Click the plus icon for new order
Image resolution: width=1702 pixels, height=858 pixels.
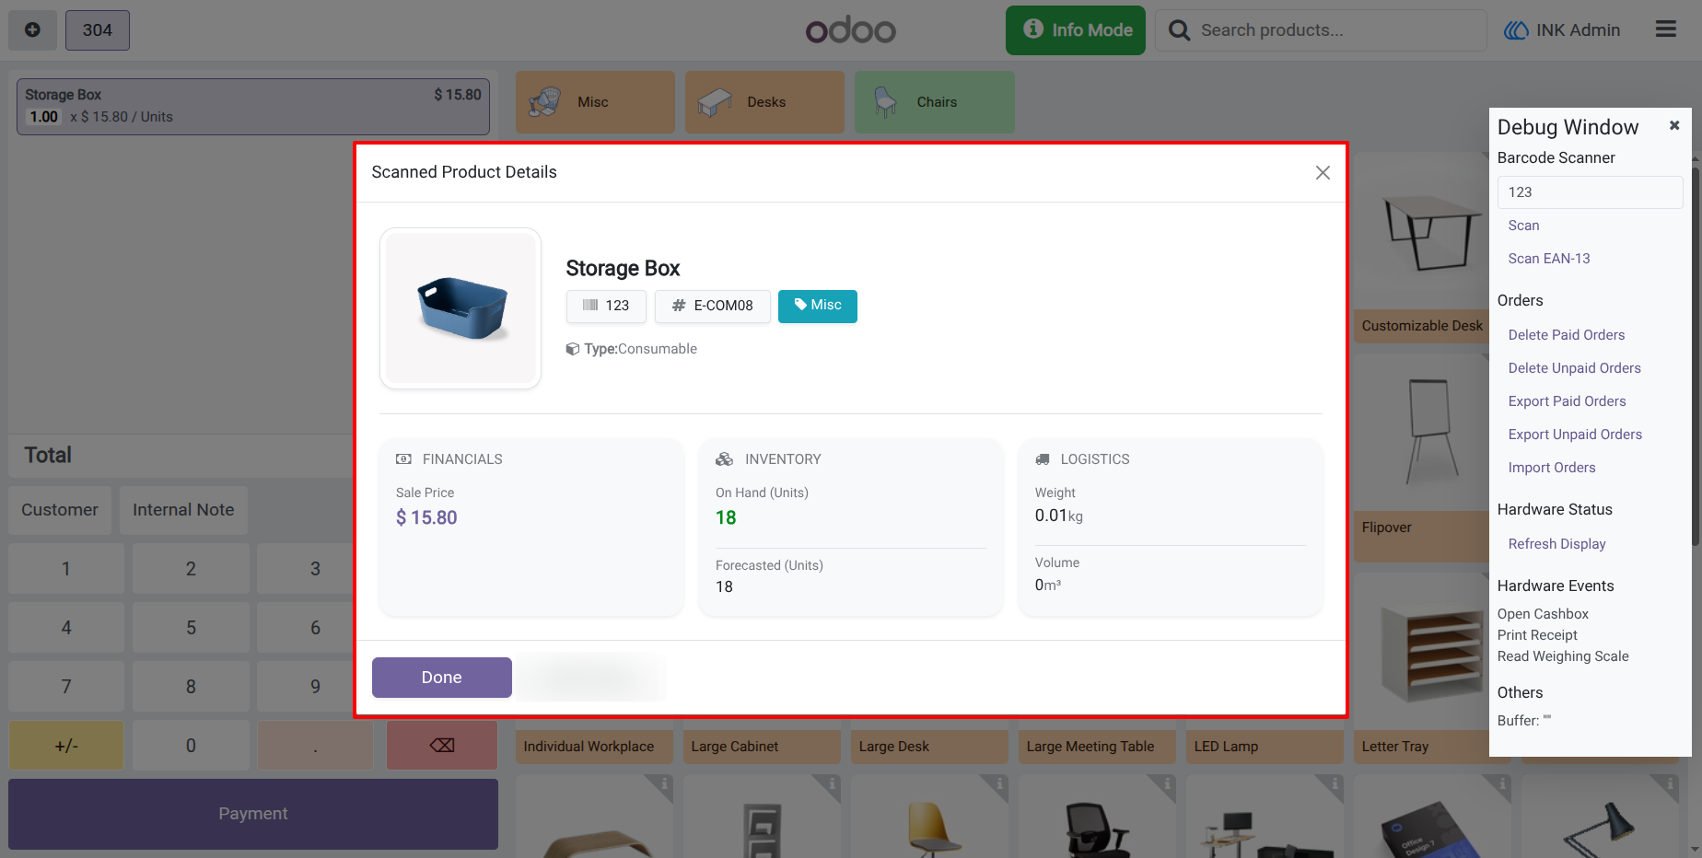click(x=32, y=30)
